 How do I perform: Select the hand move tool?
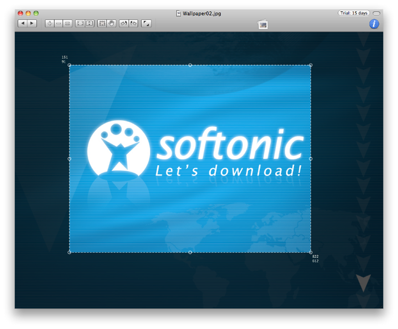click(112, 23)
